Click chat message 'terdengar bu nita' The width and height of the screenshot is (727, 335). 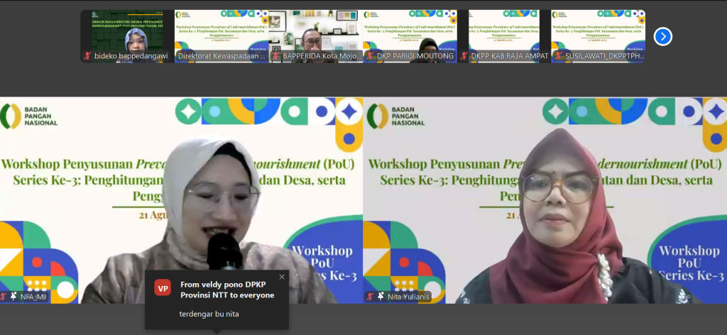click(x=209, y=314)
